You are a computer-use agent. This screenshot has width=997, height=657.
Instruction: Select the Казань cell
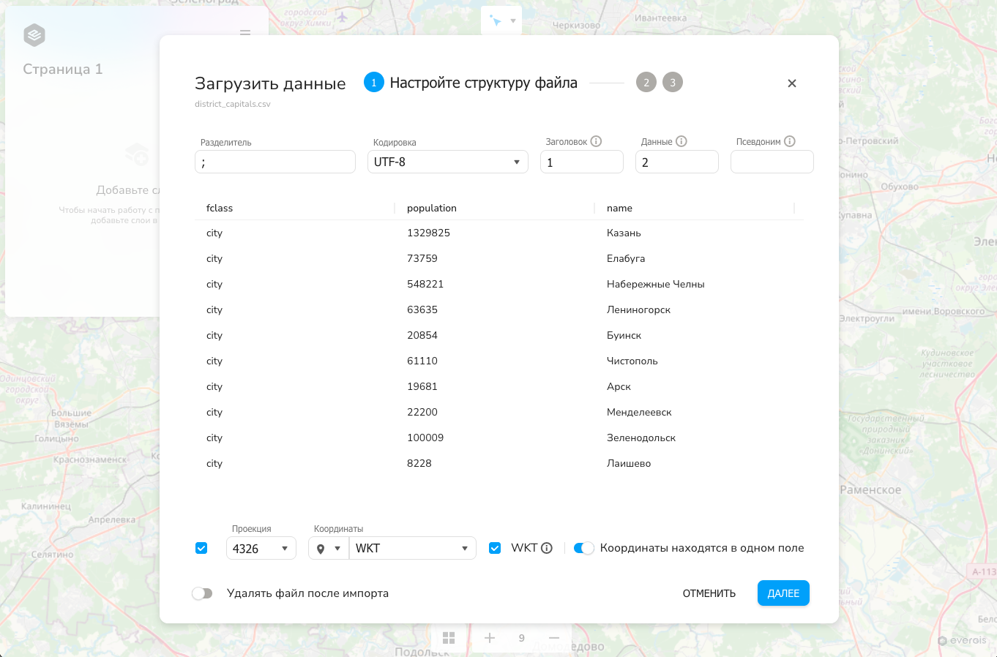point(624,233)
